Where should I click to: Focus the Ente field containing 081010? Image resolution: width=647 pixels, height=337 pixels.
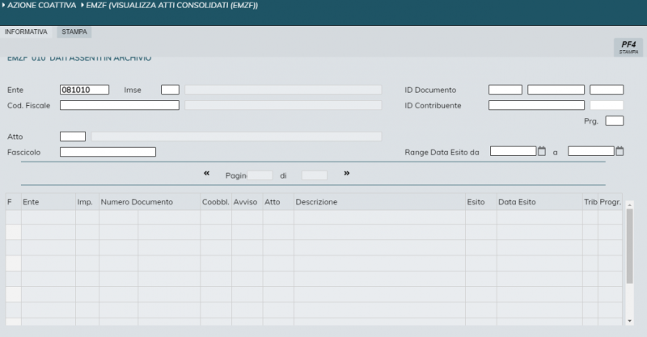pyautogui.click(x=85, y=90)
